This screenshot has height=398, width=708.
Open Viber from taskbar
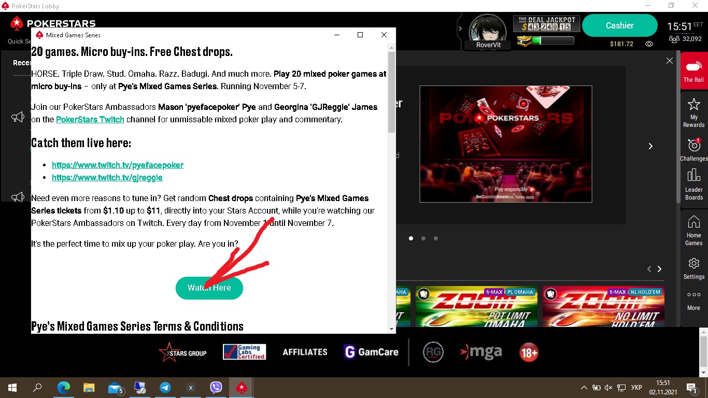pos(216,388)
